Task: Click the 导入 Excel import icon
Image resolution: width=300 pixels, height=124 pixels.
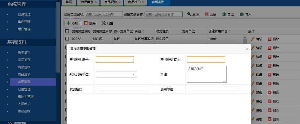Action: pos(242,14)
